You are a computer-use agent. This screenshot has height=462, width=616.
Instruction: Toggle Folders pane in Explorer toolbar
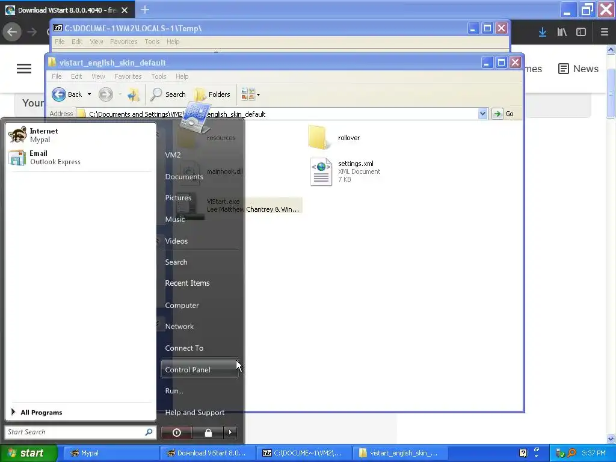[212, 94]
